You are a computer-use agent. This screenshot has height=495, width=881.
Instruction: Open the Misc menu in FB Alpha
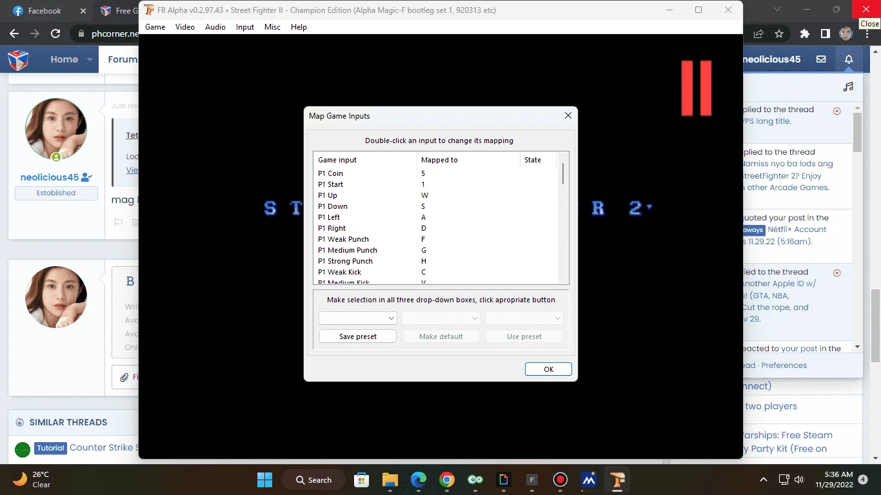272,27
